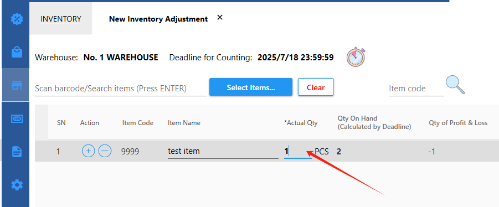Click the magnifying glass search icon
Image resolution: width=499 pixels, height=207 pixels.
pyautogui.click(x=455, y=85)
